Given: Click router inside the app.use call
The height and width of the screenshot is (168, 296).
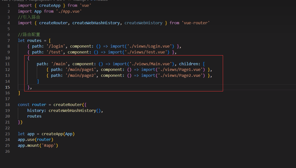Looking at the screenshot, I should [44, 140].
